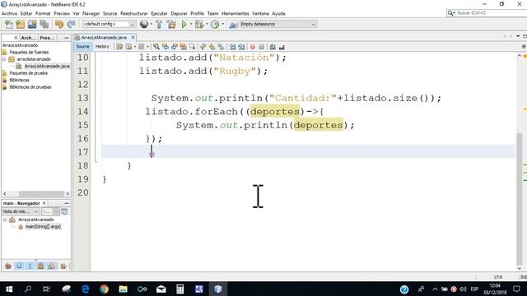Select main(String[] args) in the Navigator

pyautogui.click(x=43, y=227)
